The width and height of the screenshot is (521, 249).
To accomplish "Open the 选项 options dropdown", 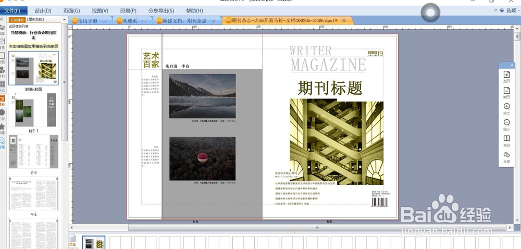I will pyautogui.click(x=513, y=10).
